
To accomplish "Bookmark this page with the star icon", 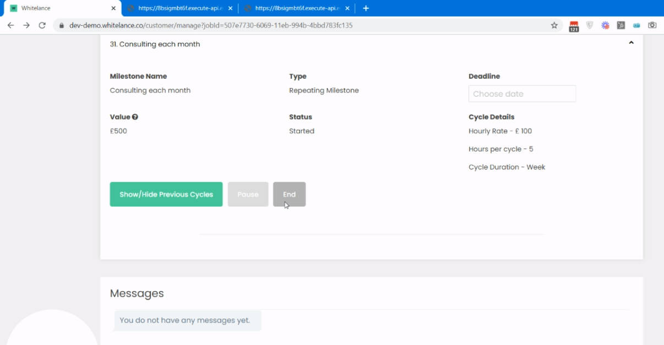I will 554,25.
